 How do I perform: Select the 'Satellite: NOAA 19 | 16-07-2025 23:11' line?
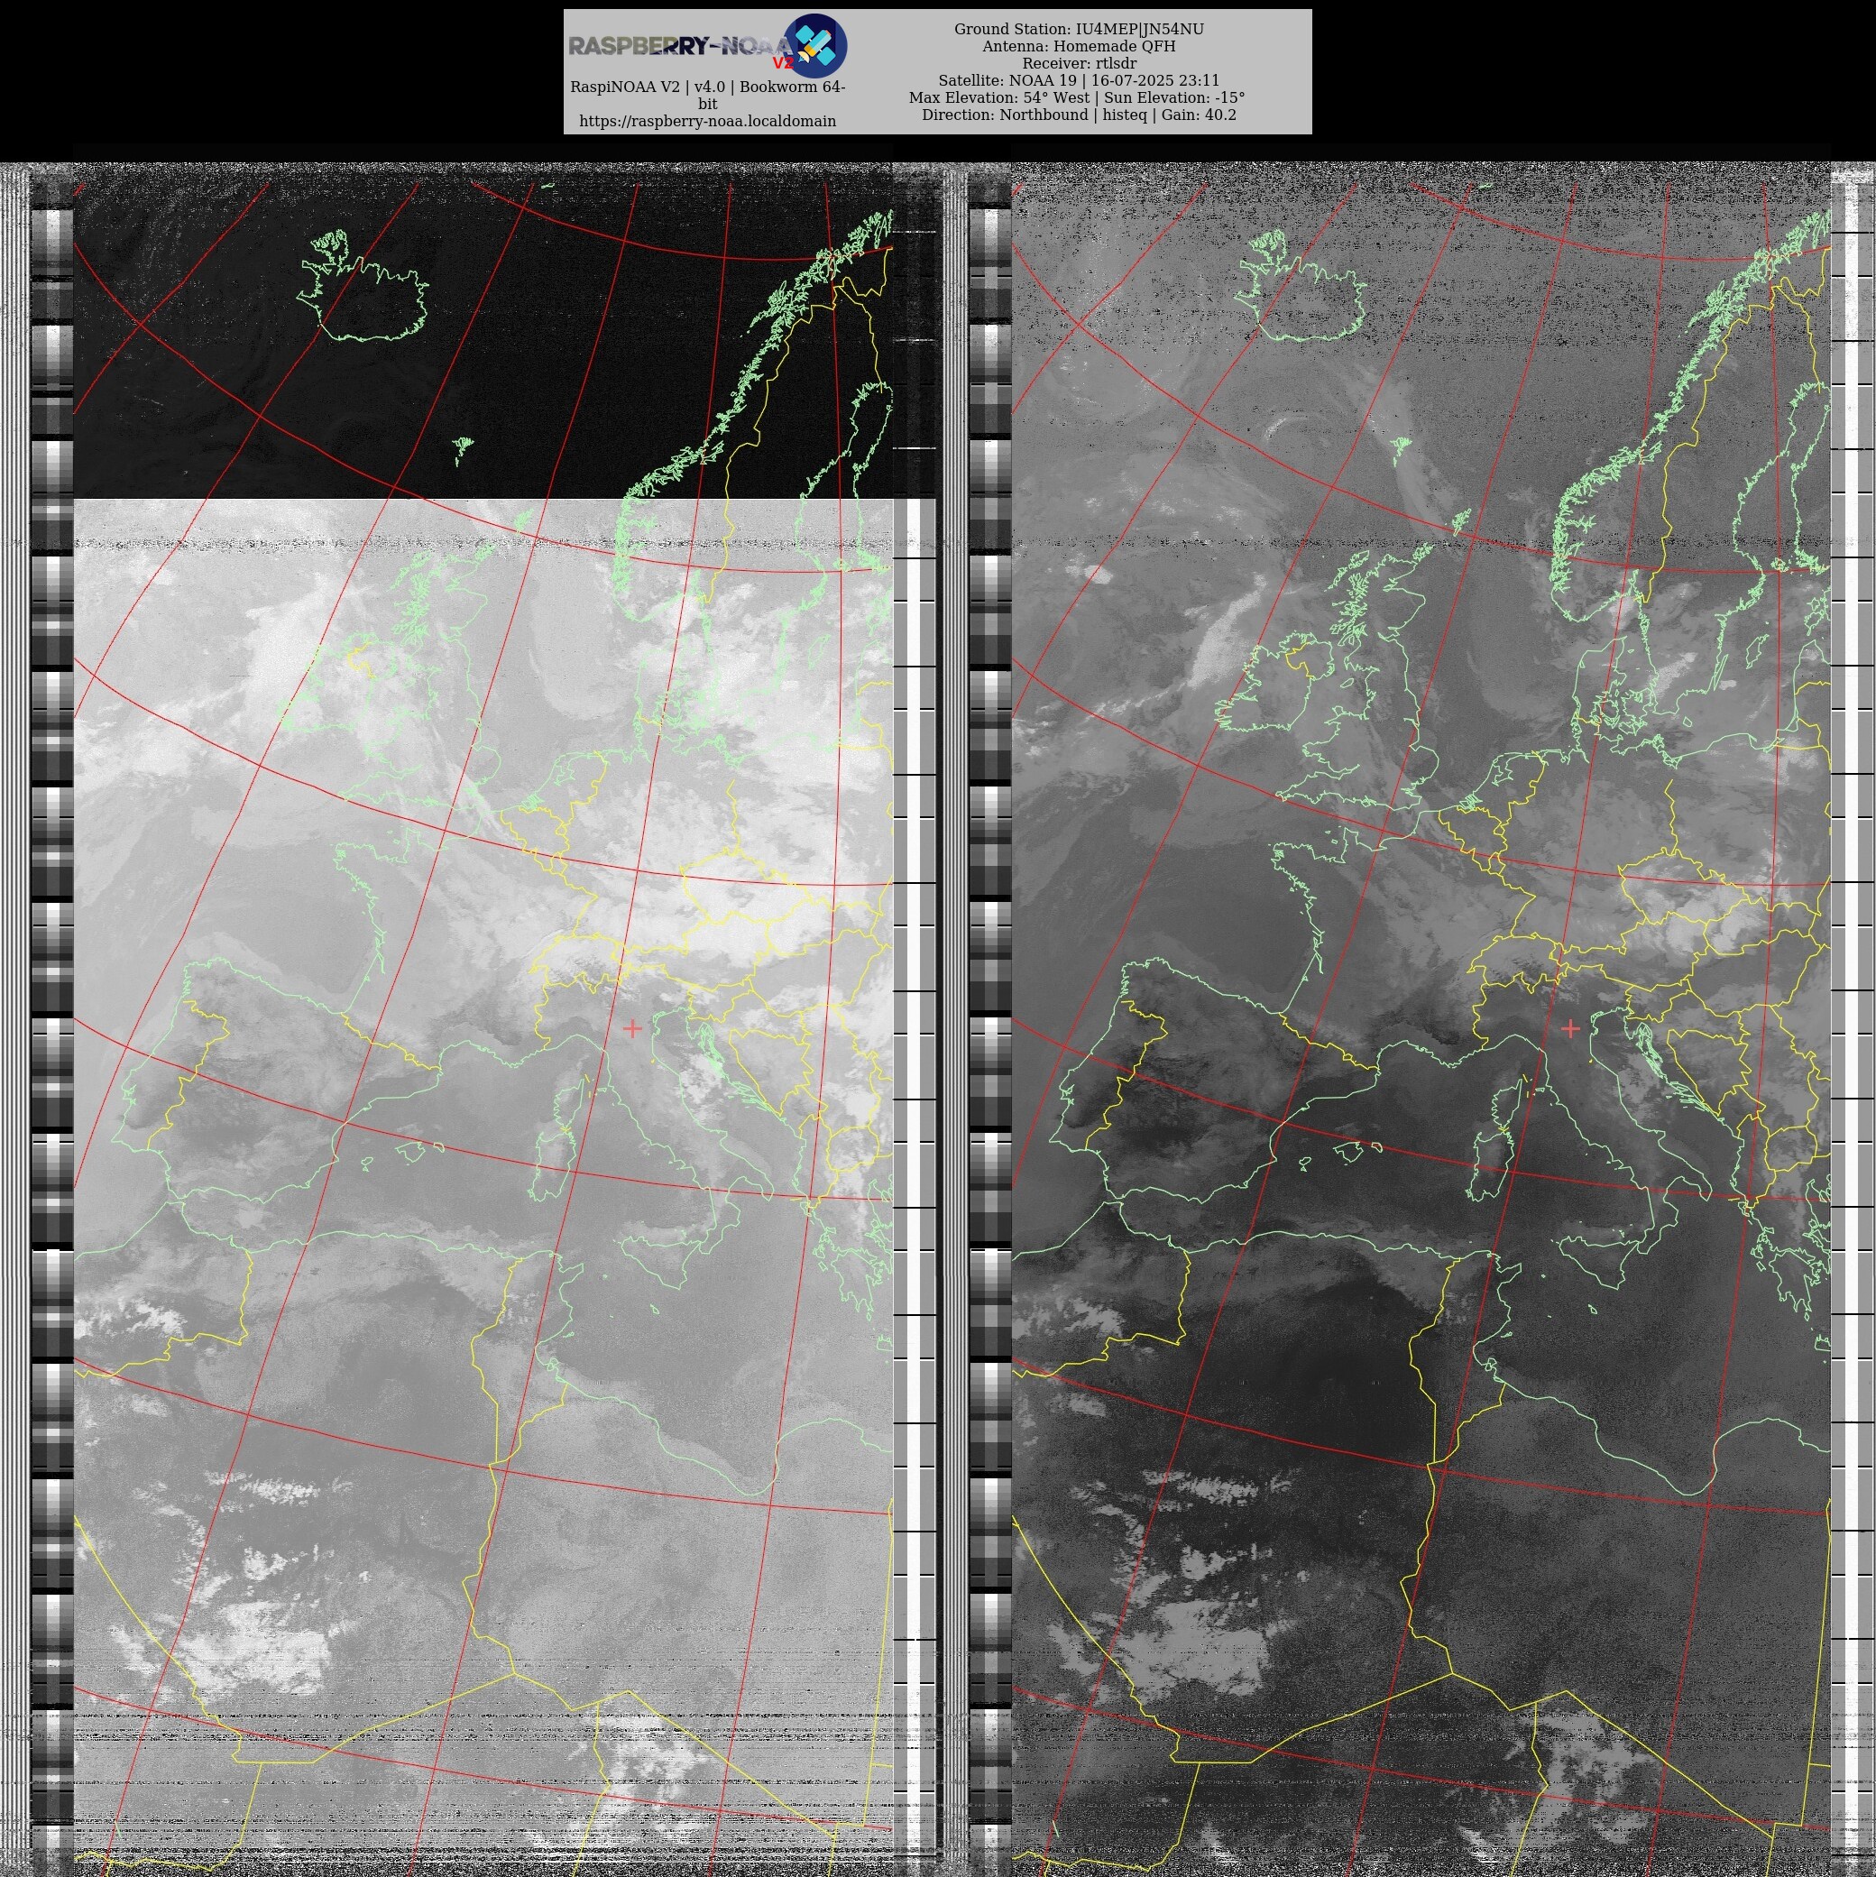tap(1079, 80)
